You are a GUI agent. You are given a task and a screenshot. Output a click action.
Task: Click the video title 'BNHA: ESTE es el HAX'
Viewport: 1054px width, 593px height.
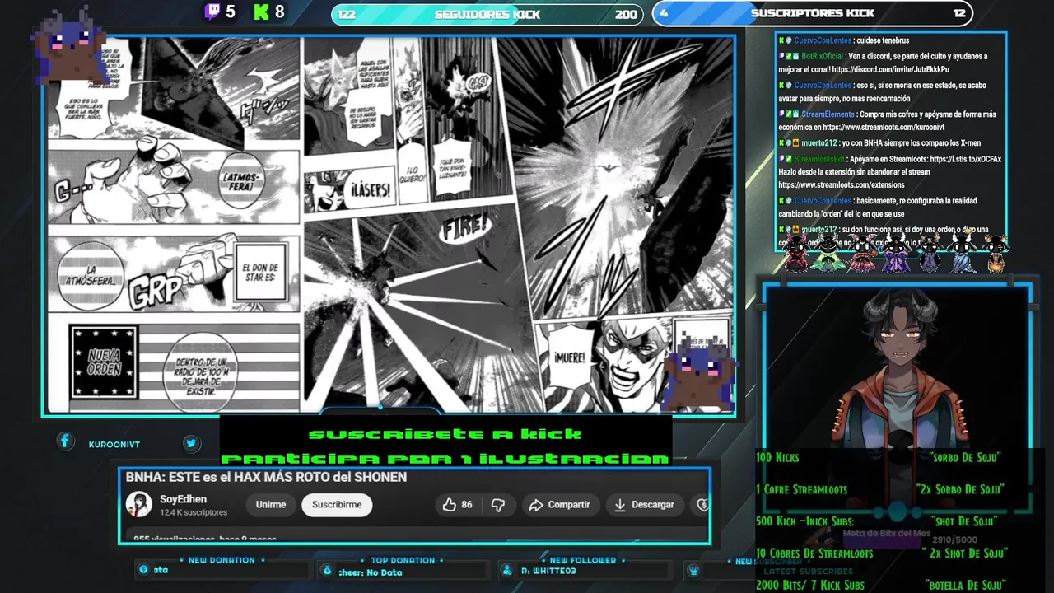point(266,477)
